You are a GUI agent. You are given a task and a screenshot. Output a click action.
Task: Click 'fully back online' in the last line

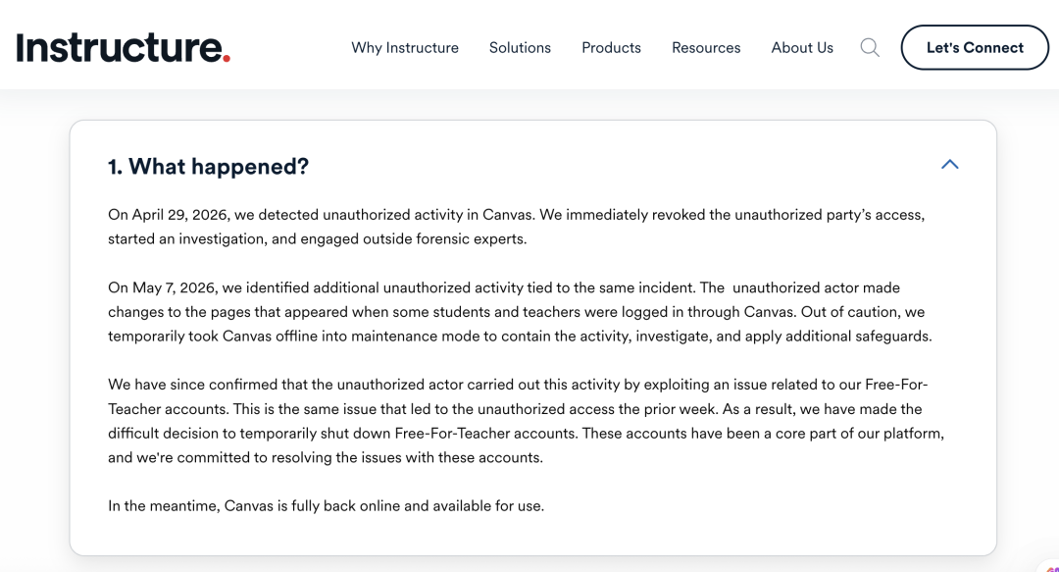345,505
